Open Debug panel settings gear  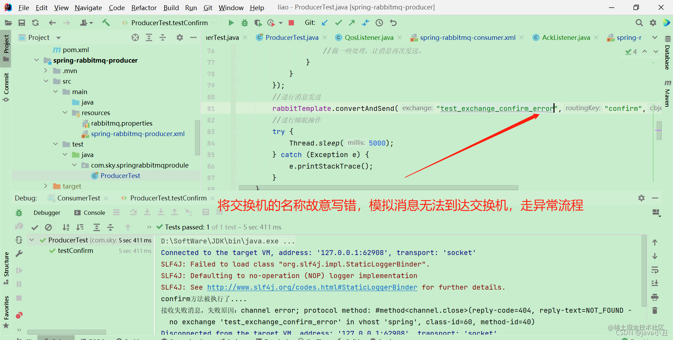[x=641, y=198]
